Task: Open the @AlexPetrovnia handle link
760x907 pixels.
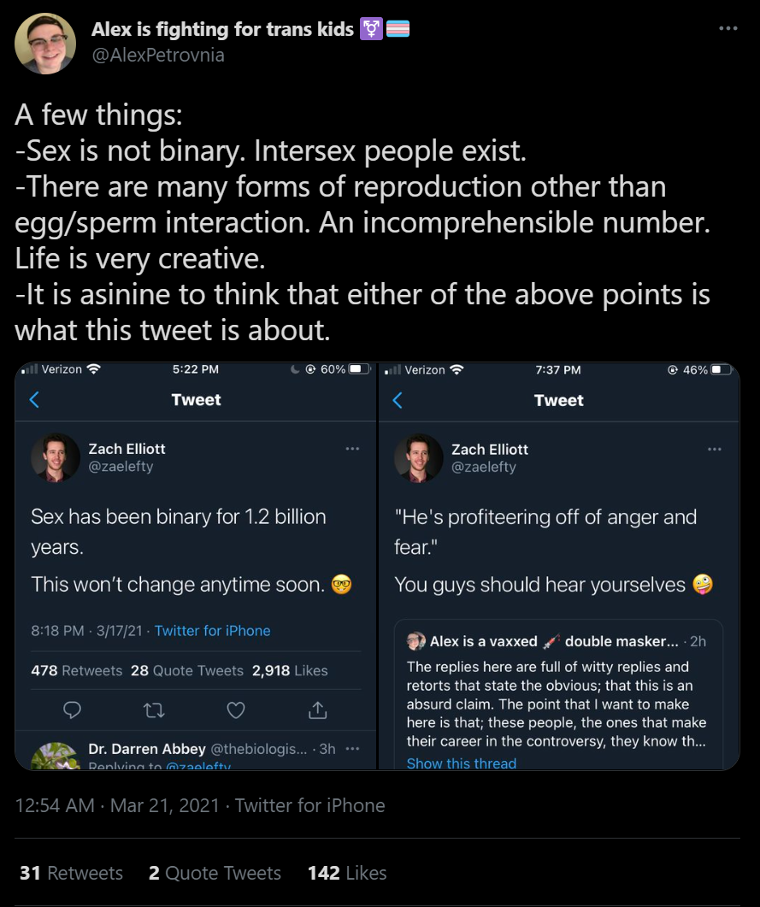Action: point(158,55)
